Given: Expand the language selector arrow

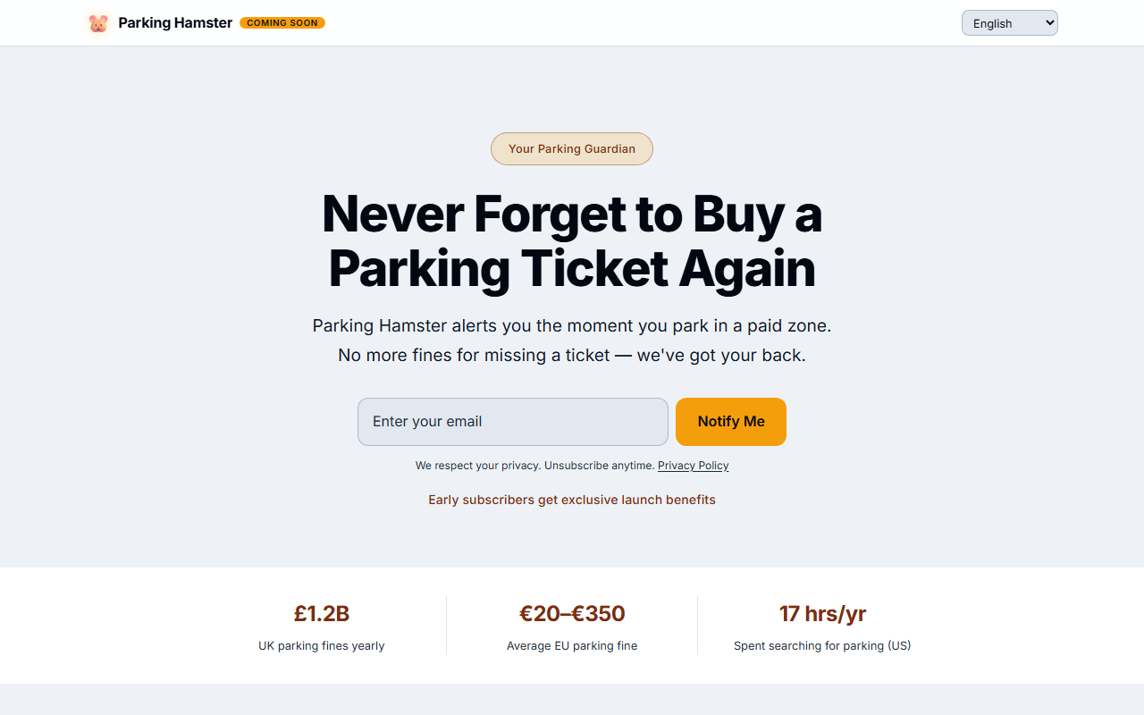Looking at the screenshot, I should coord(1046,22).
